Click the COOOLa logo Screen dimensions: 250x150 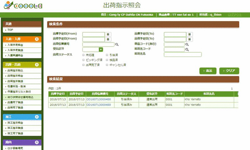coord(23,6)
